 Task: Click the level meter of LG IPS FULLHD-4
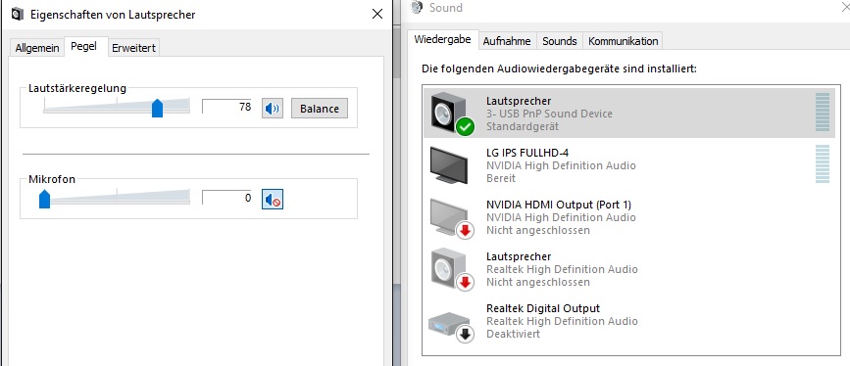tap(823, 164)
